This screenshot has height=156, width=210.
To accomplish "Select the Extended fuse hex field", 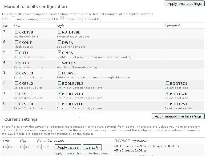I will (44, 147).
